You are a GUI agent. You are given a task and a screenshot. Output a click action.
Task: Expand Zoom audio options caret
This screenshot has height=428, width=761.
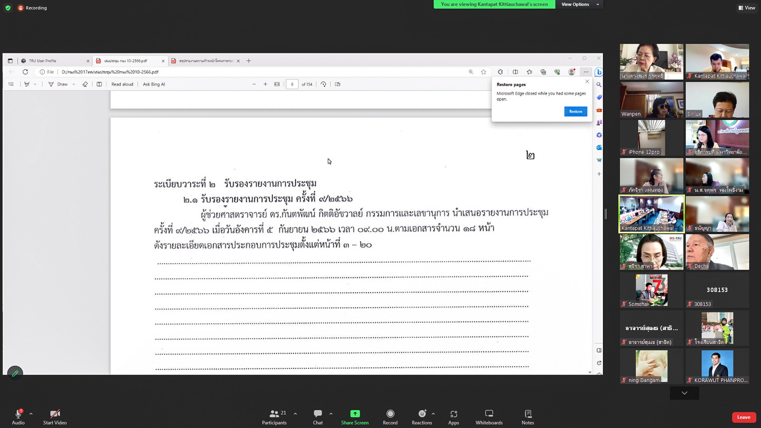[x=31, y=414]
